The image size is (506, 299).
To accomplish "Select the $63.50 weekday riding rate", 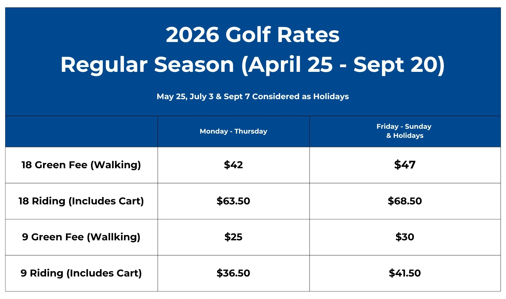I will 233,201.
